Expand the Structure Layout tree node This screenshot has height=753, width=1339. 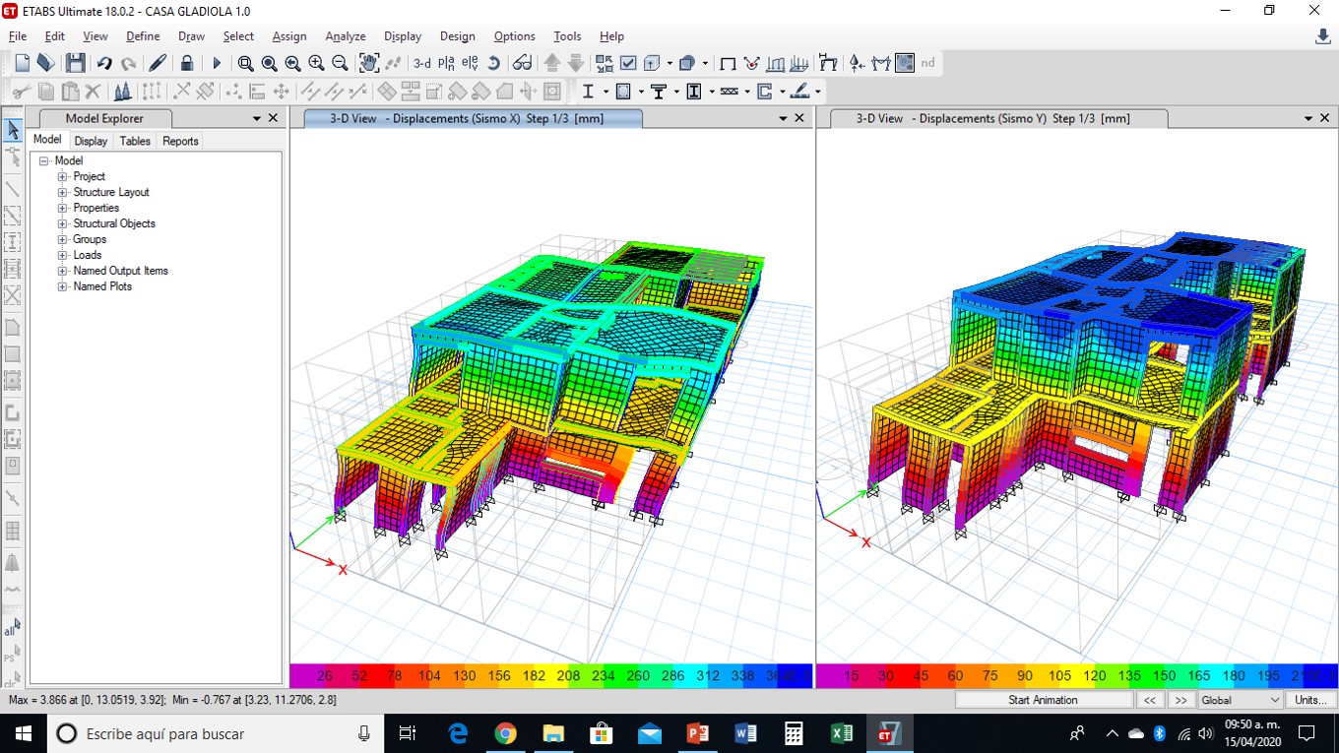pos(62,192)
